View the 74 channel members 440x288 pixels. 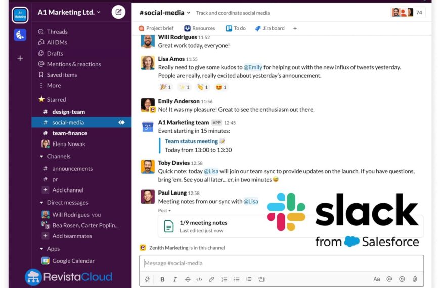(x=408, y=12)
